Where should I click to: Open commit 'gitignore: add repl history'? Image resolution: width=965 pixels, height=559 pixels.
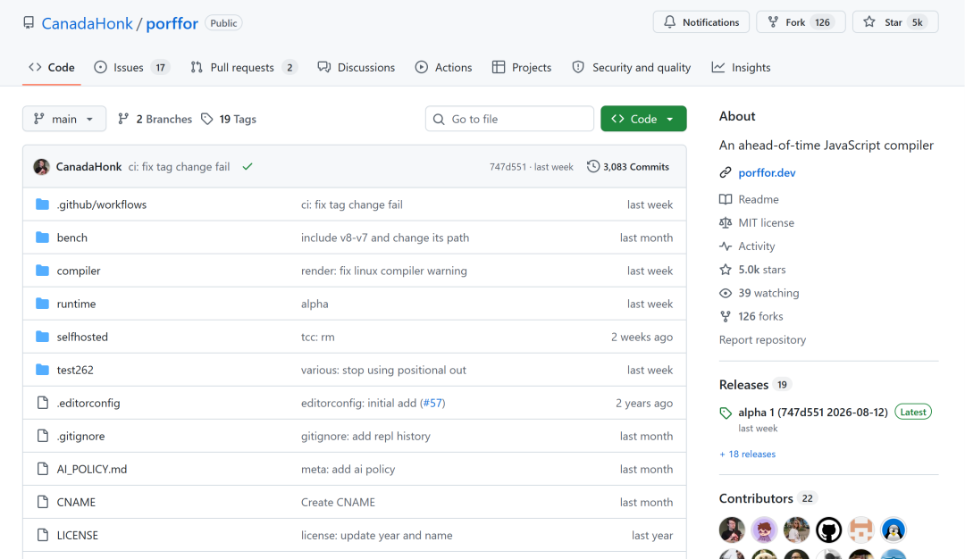[365, 437]
